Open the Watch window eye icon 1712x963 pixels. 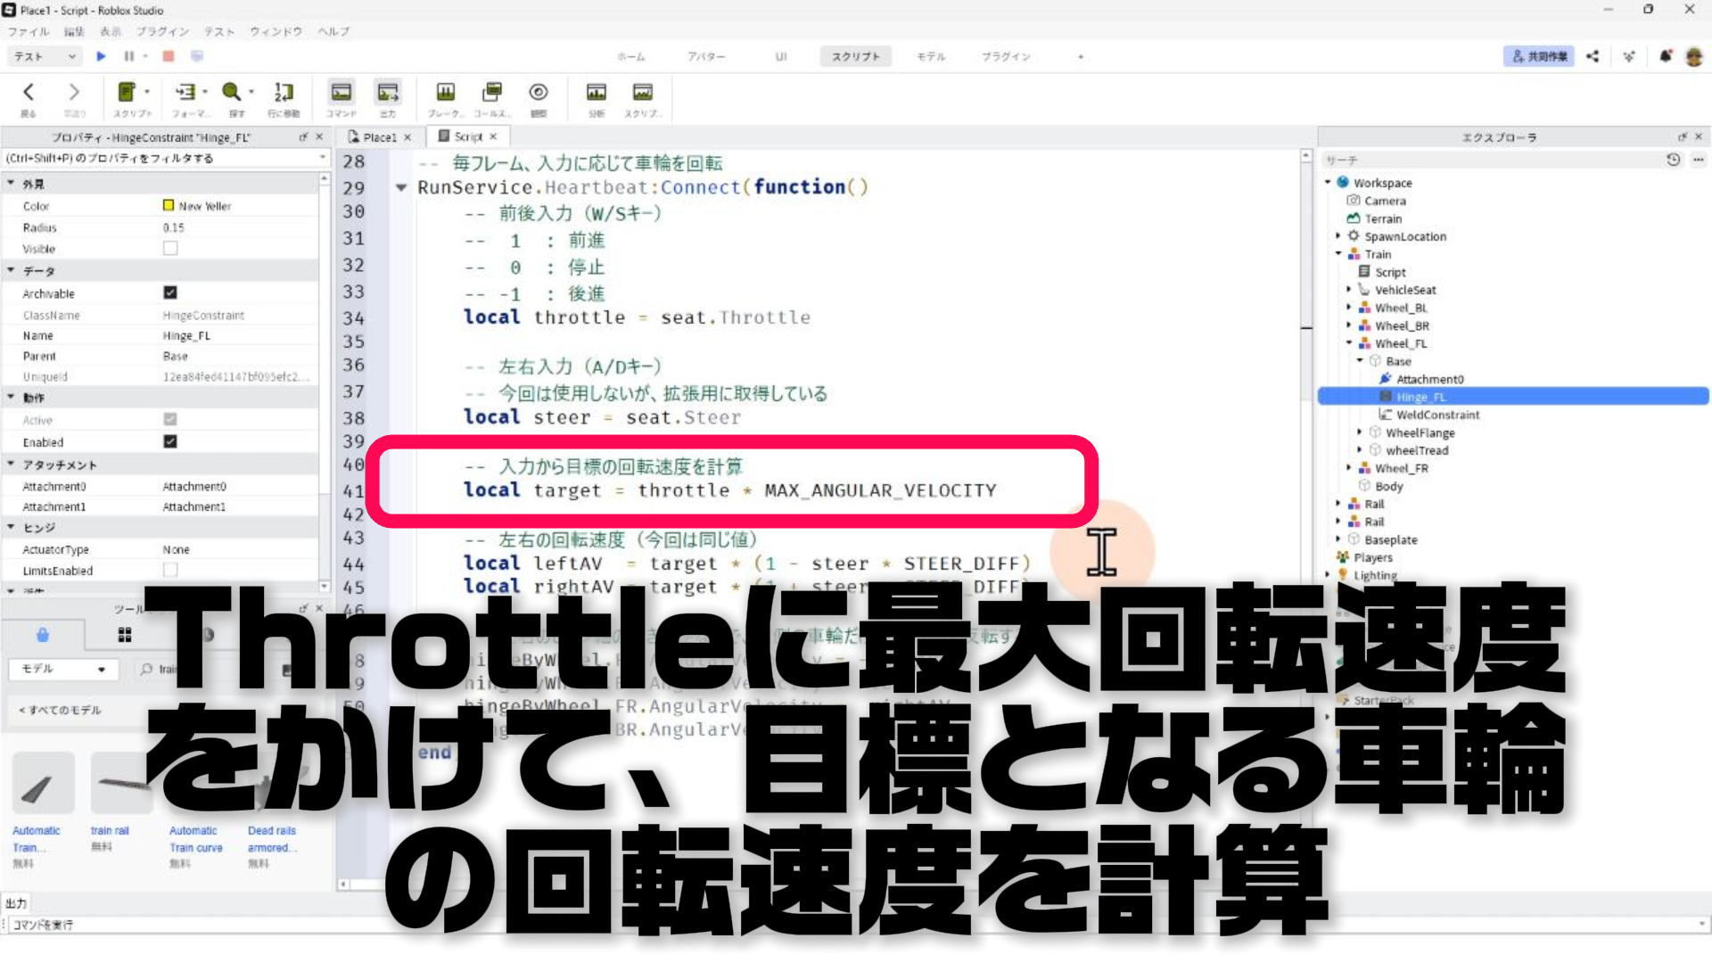click(x=538, y=93)
